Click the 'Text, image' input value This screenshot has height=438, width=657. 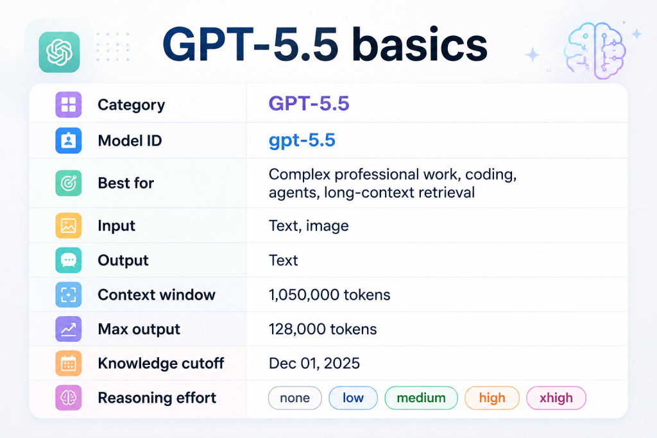pos(309,226)
